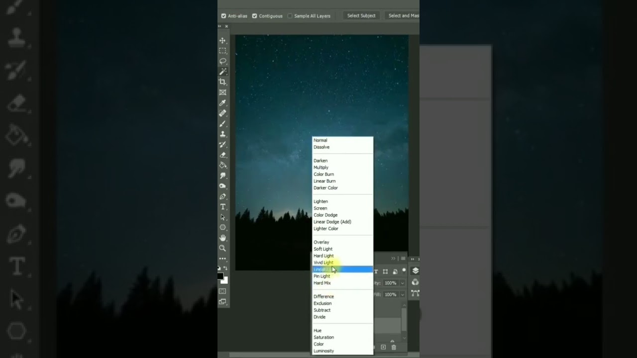Image resolution: width=637 pixels, height=358 pixels.
Task: Toggle the layer filtering on/off switch
Action: [x=404, y=270]
